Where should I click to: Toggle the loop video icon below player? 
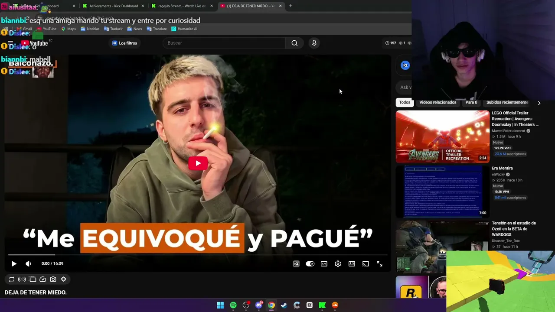[x=12, y=279]
